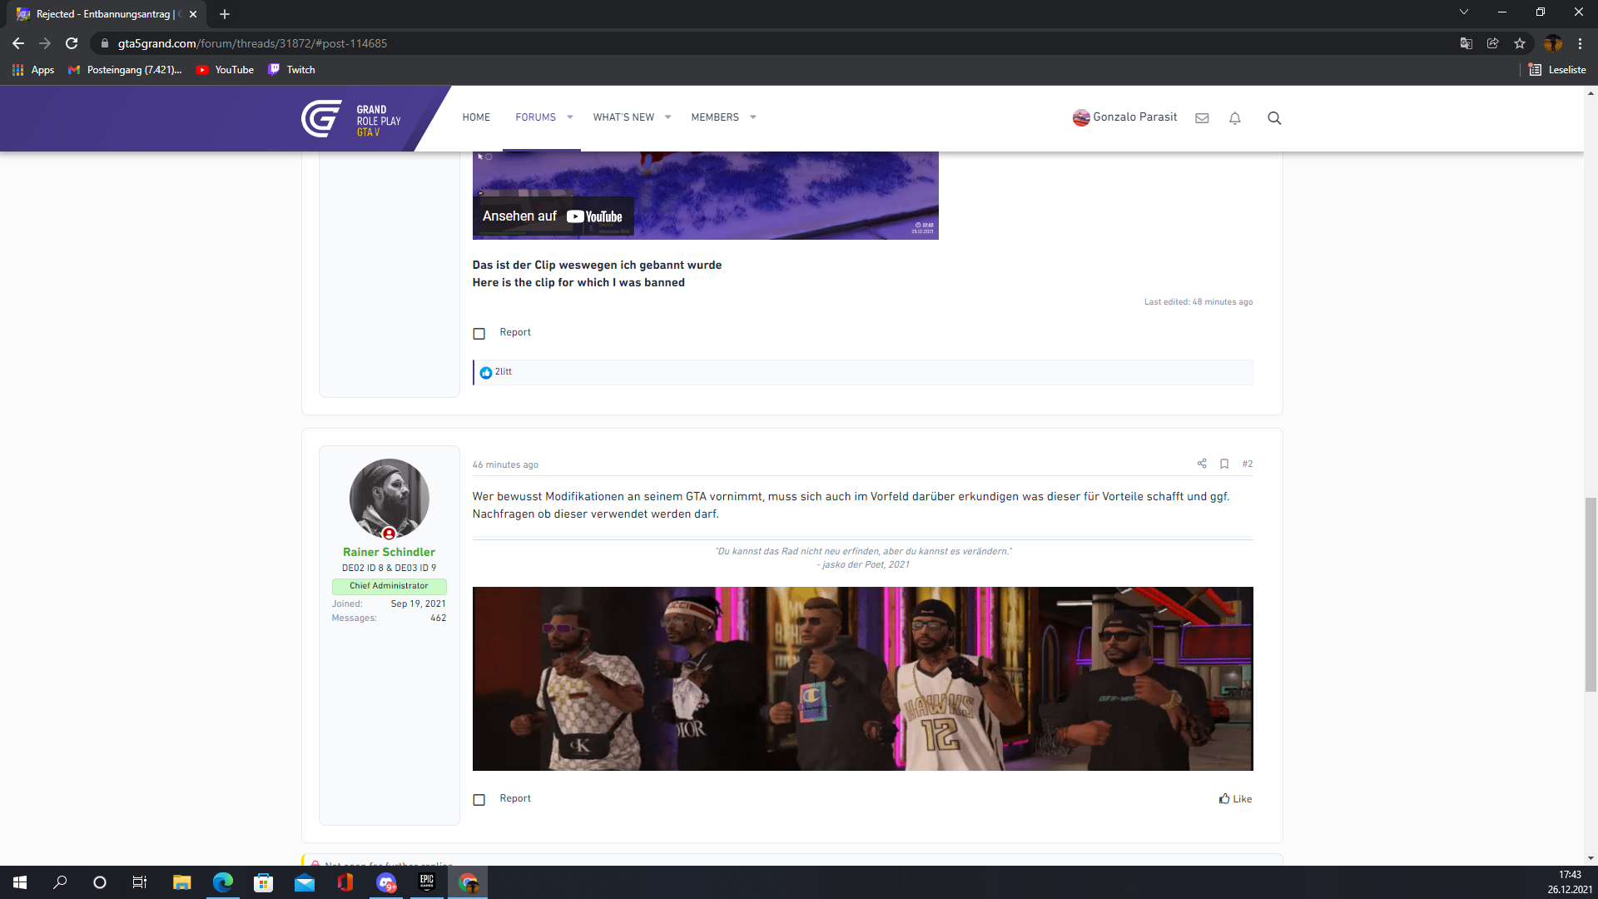The height and width of the screenshot is (899, 1598).
Task: Open the Twitch bookmark
Action: (x=291, y=70)
